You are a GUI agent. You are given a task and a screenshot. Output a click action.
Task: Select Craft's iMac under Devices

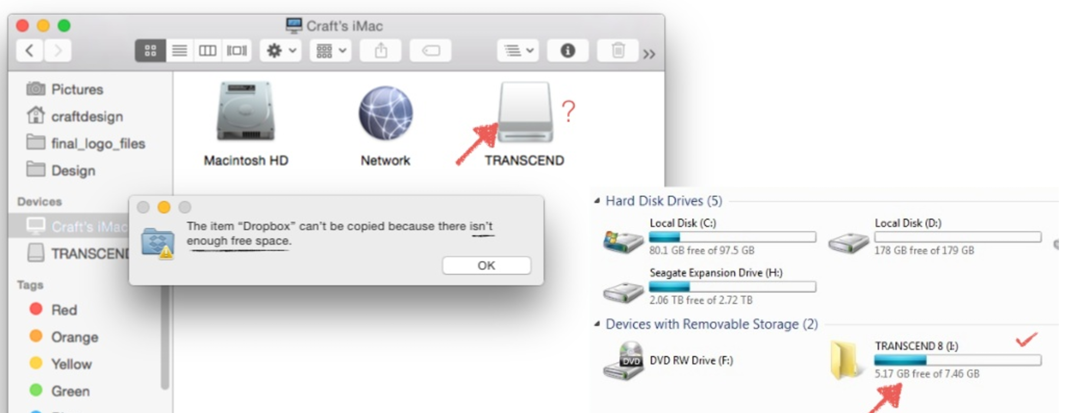tap(69, 226)
